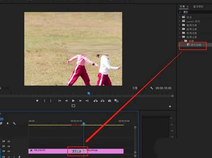The image size is (212, 158).
Task: Hide the track containing the pink clips
Action: (9, 151)
